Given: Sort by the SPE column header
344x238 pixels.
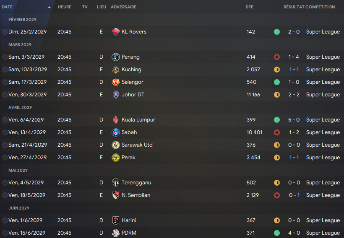Looking at the screenshot, I should (250, 7).
